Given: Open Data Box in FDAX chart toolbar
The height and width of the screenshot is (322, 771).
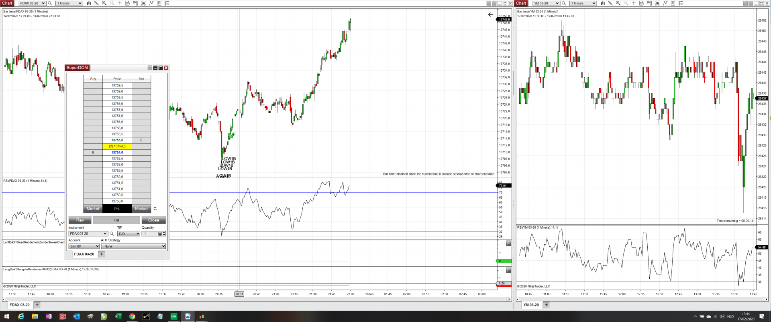Looking at the screenshot, I should coord(128,3).
